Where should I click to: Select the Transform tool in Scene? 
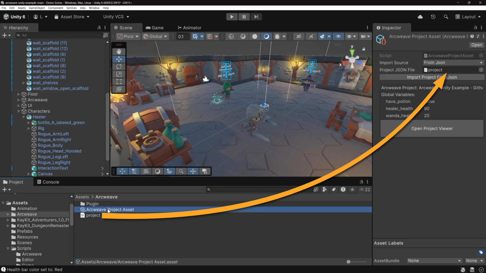pos(119,89)
